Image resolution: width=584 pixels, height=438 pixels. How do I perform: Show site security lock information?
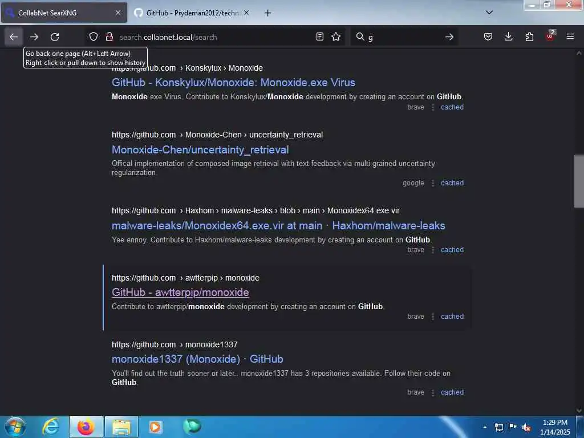click(109, 36)
